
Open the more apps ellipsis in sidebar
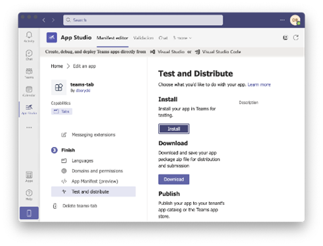(x=29, y=127)
